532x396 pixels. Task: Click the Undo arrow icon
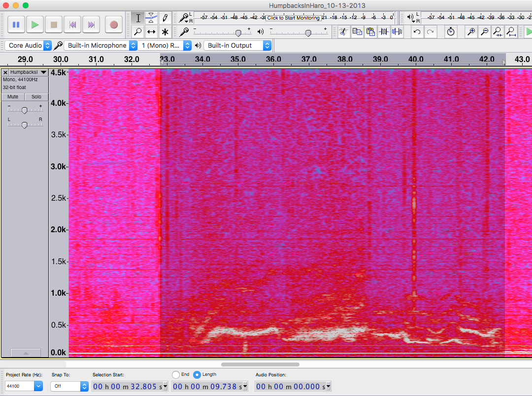[x=417, y=32]
